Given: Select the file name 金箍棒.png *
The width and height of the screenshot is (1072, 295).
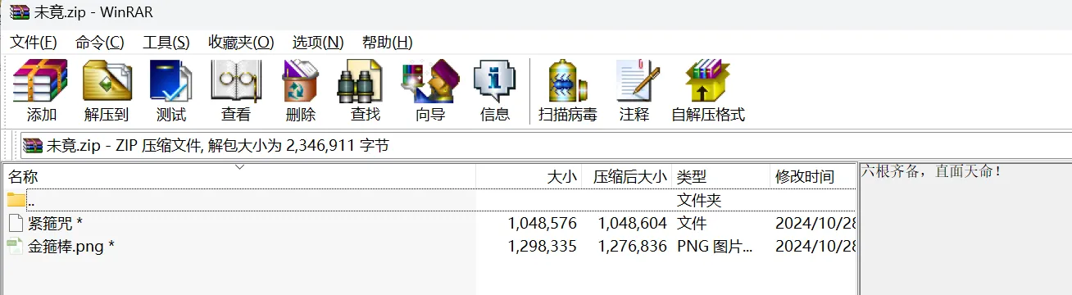Looking at the screenshot, I should point(71,246).
